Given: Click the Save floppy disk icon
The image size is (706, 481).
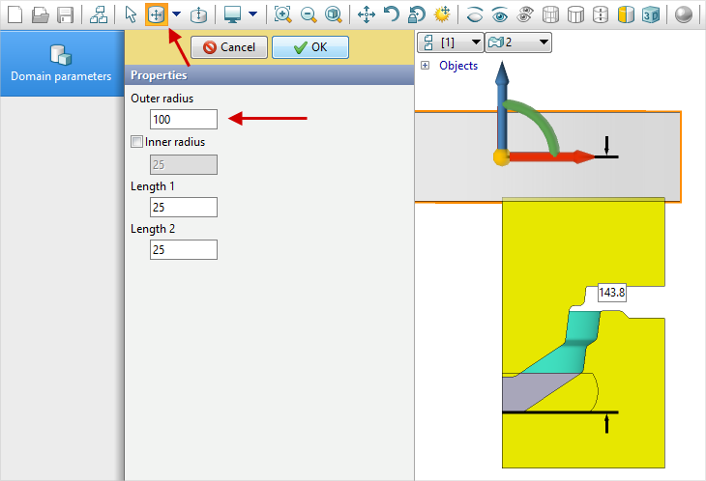Looking at the screenshot, I should click(x=65, y=14).
